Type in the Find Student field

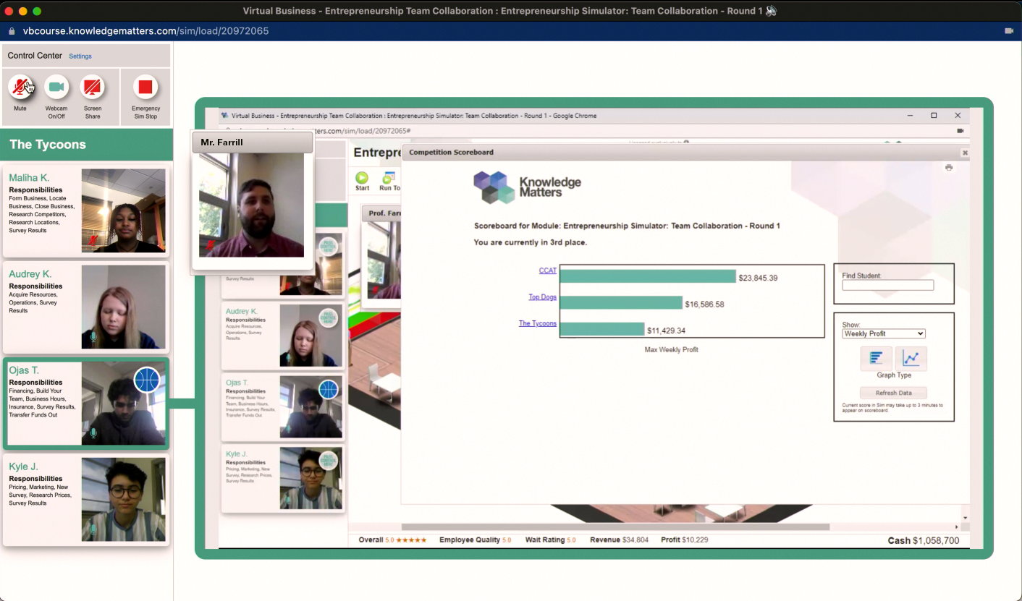pos(887,286)
